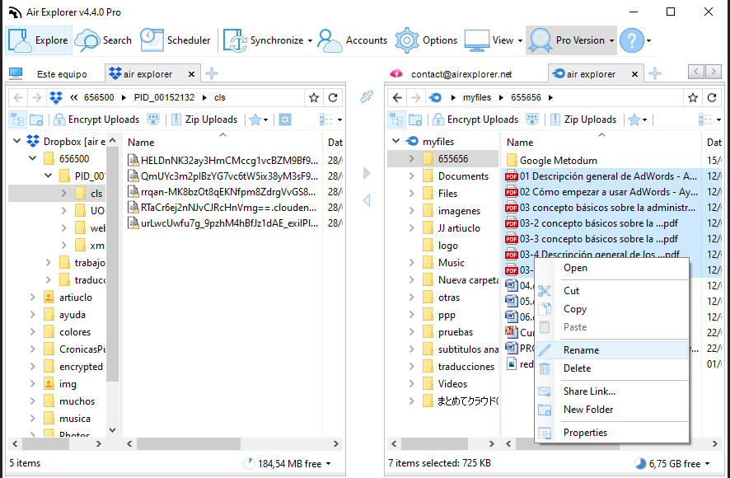The image size is (730, 478).
Task: Switch to the Este equipo tab
Action: click(x=54, y=73)
